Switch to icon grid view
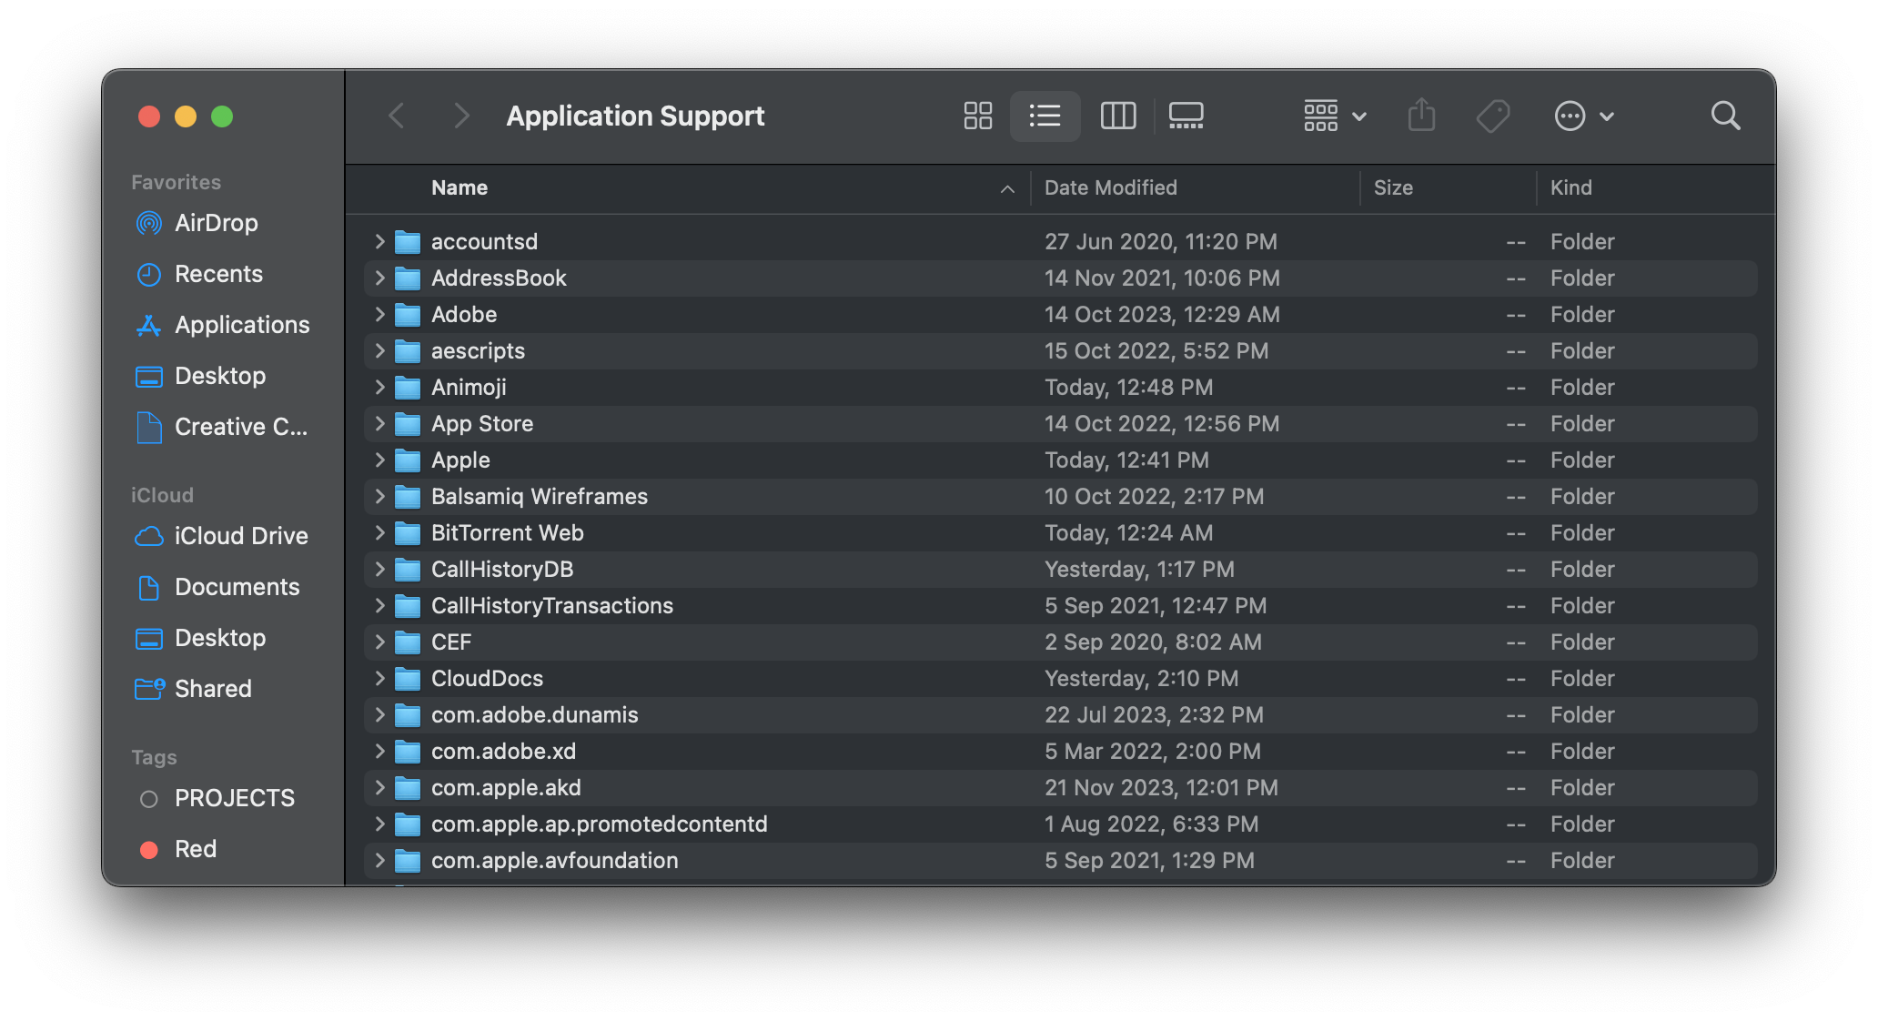This screenshot has height=1021, width=1878. [x=977, y=116]
